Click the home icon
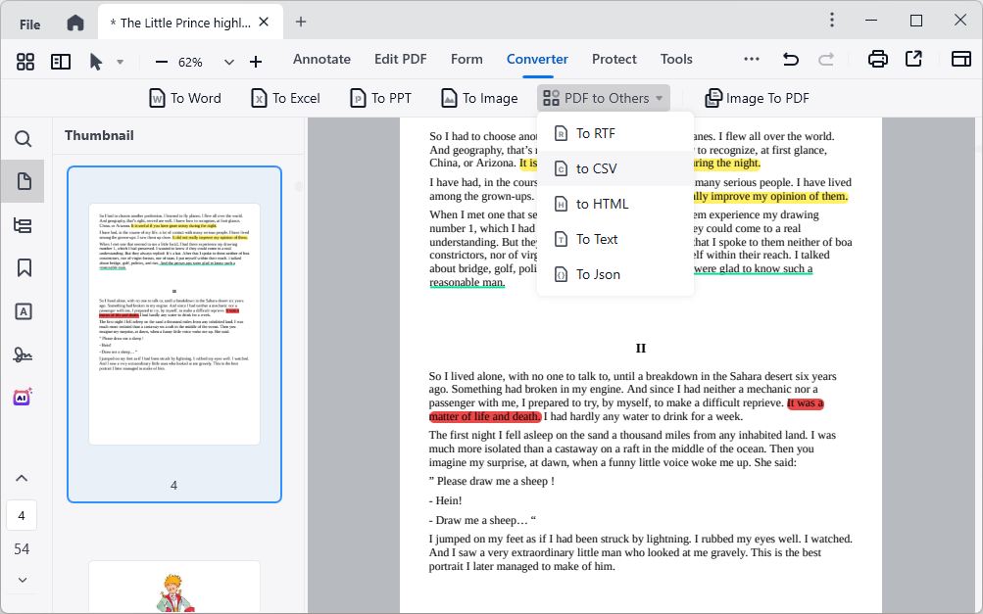 [75, 23]
